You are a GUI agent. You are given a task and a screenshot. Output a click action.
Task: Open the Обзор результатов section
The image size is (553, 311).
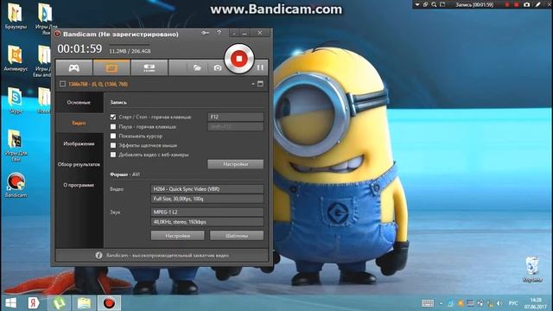pyautogui.click(x=79, y=164)
